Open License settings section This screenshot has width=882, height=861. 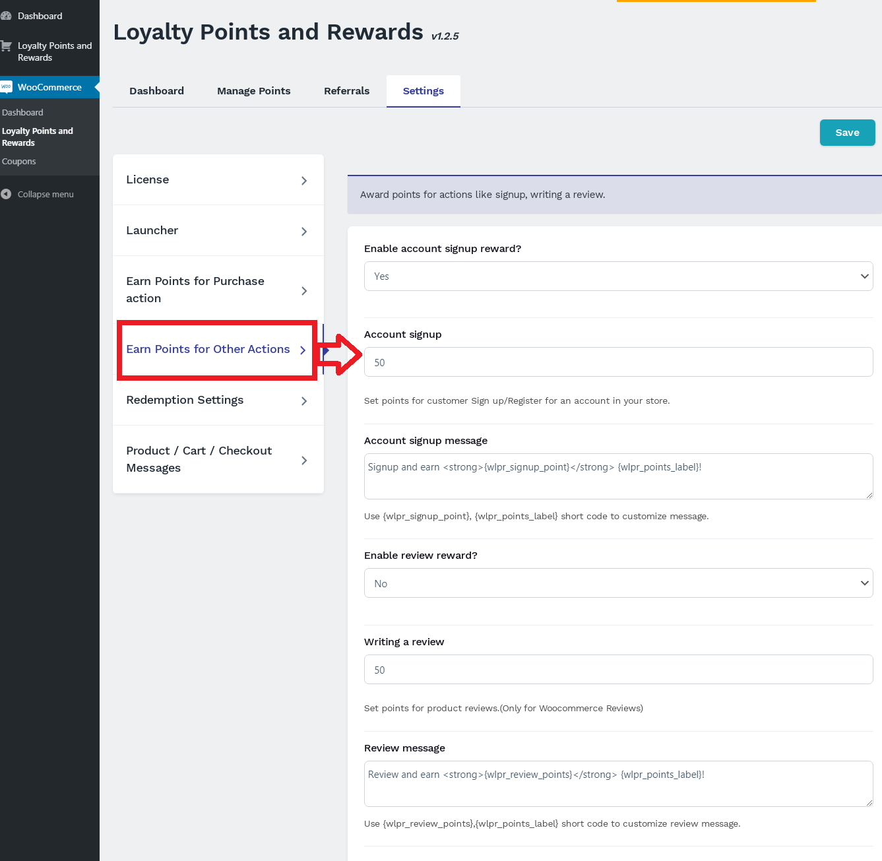[218, 179]
